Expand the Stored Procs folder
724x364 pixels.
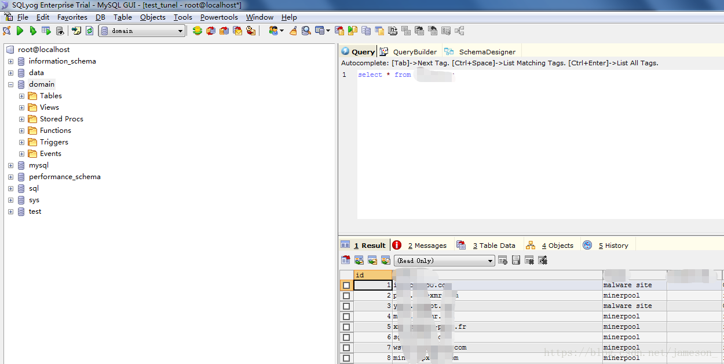pos(21,119)
